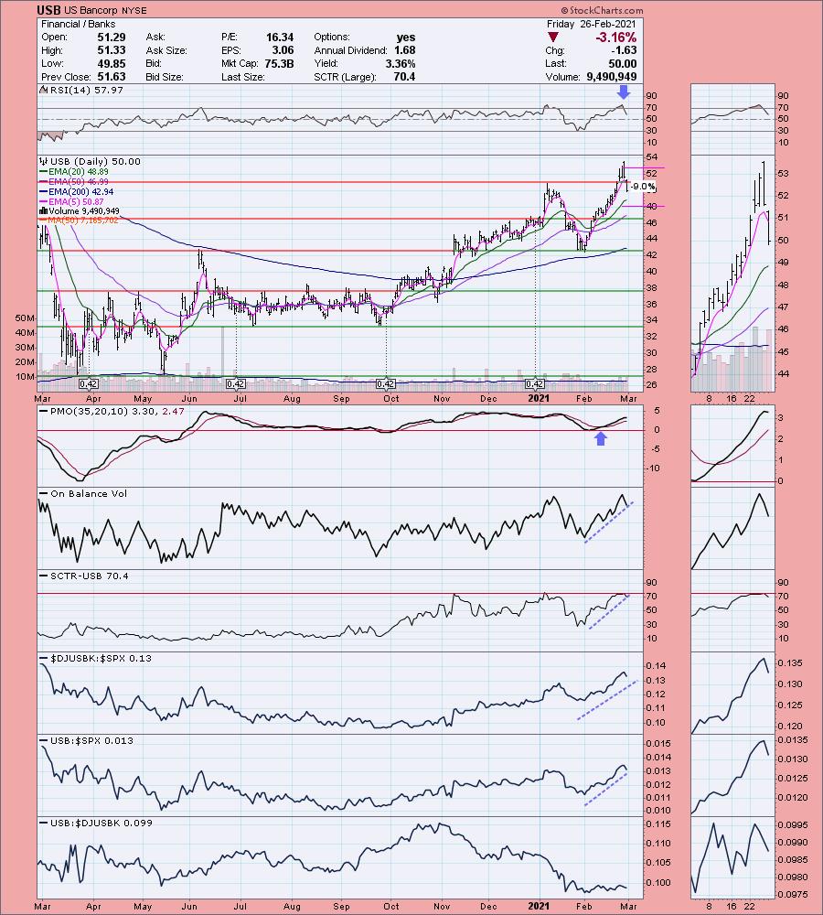Image resolution: width=823 pixels, height=915 pixels.
Task: Click the red down-triangle change indicator
Action: (x=553, y=38)
